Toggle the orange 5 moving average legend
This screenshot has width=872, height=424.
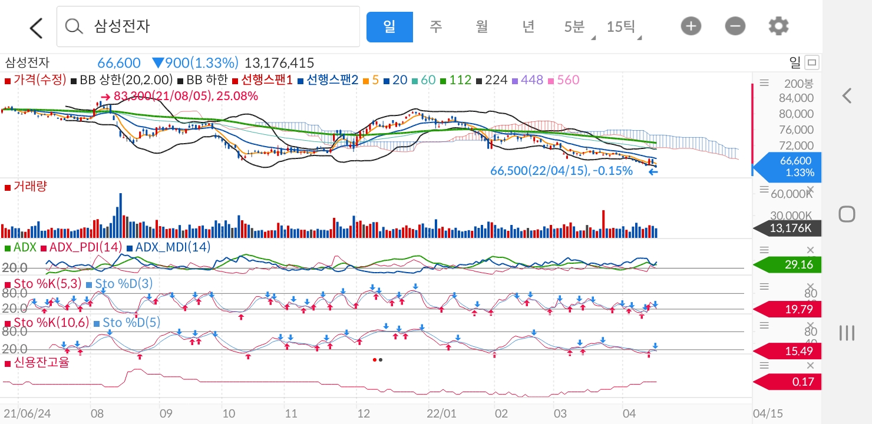pyautogui.click(x=371, y=79)
